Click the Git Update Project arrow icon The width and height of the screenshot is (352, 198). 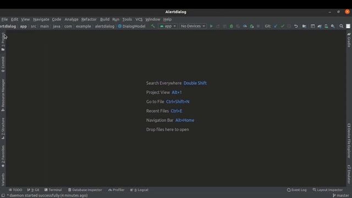[x=276, y=26]
